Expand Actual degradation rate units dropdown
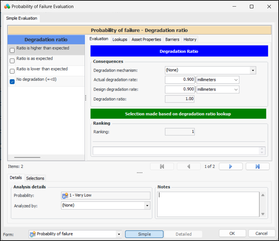Screen dimensions: 279x241 tap(236, 80)
